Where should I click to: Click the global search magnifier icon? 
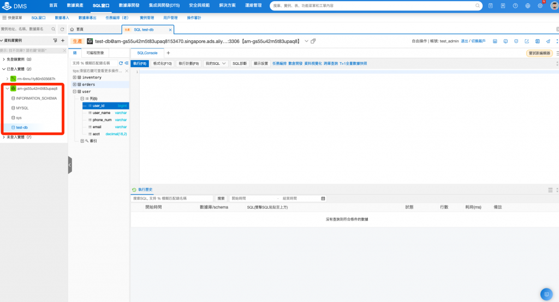pyautogui.click(x=477, y=5)
